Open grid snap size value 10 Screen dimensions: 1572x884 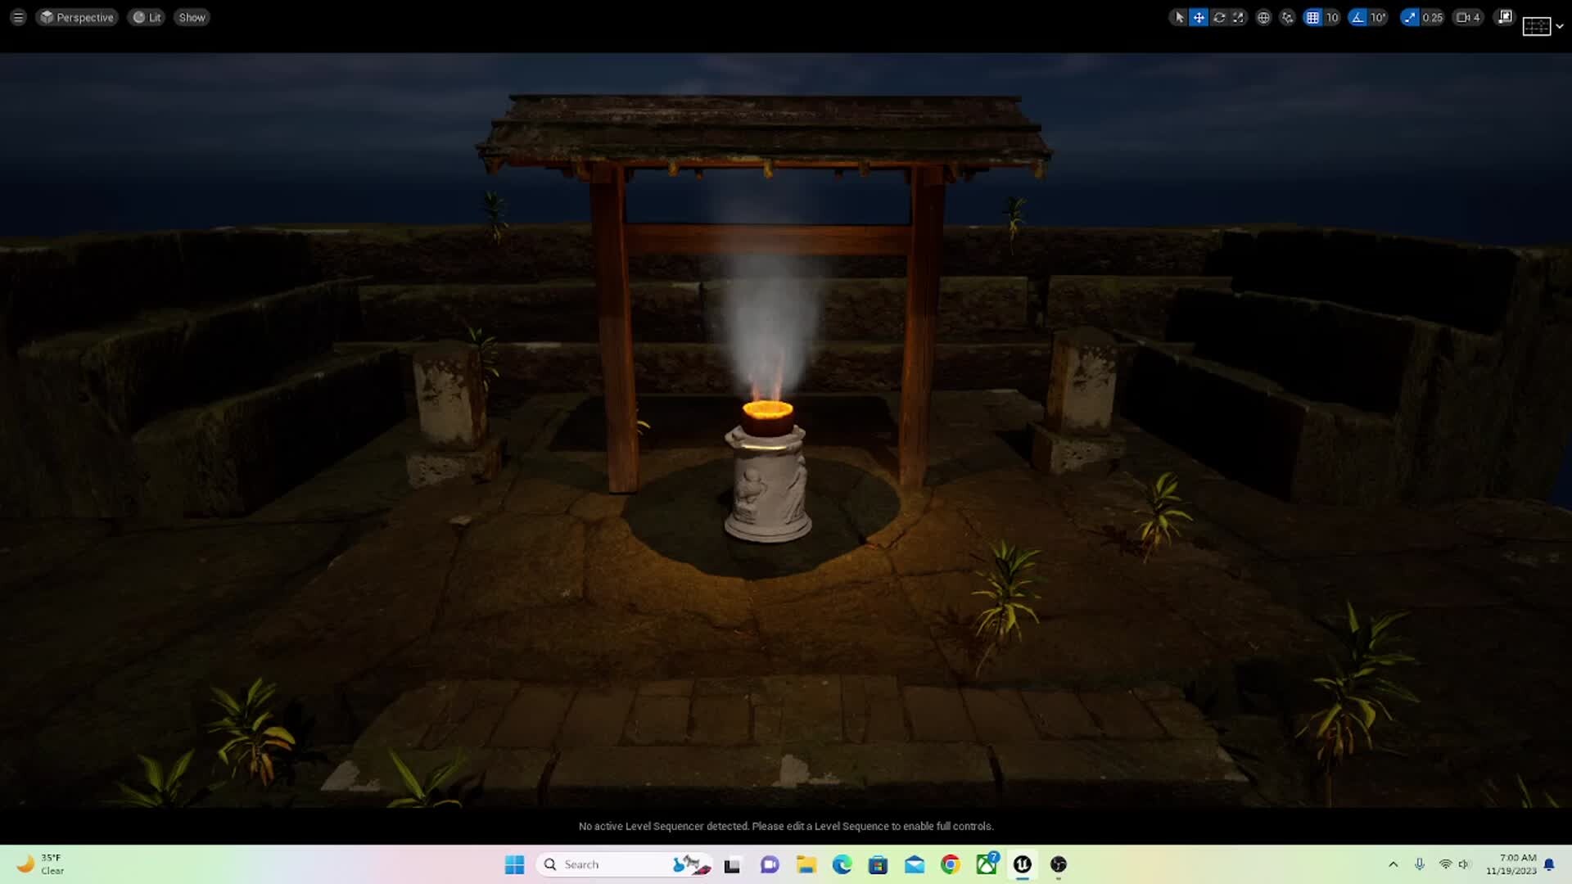tap(1332, 17)
